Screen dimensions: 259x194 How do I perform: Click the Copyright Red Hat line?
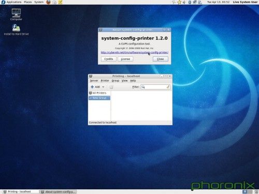coord(134,48)
